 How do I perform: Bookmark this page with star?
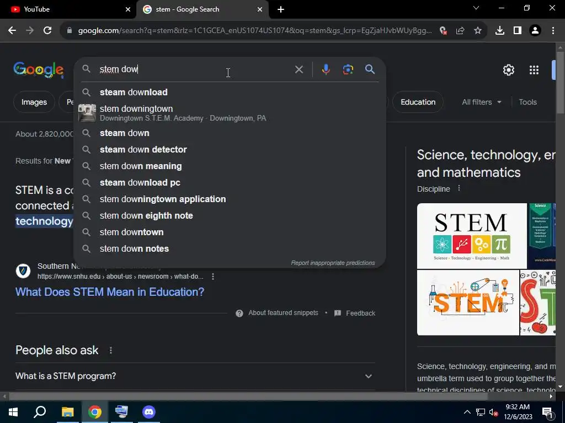pos(478,31)
